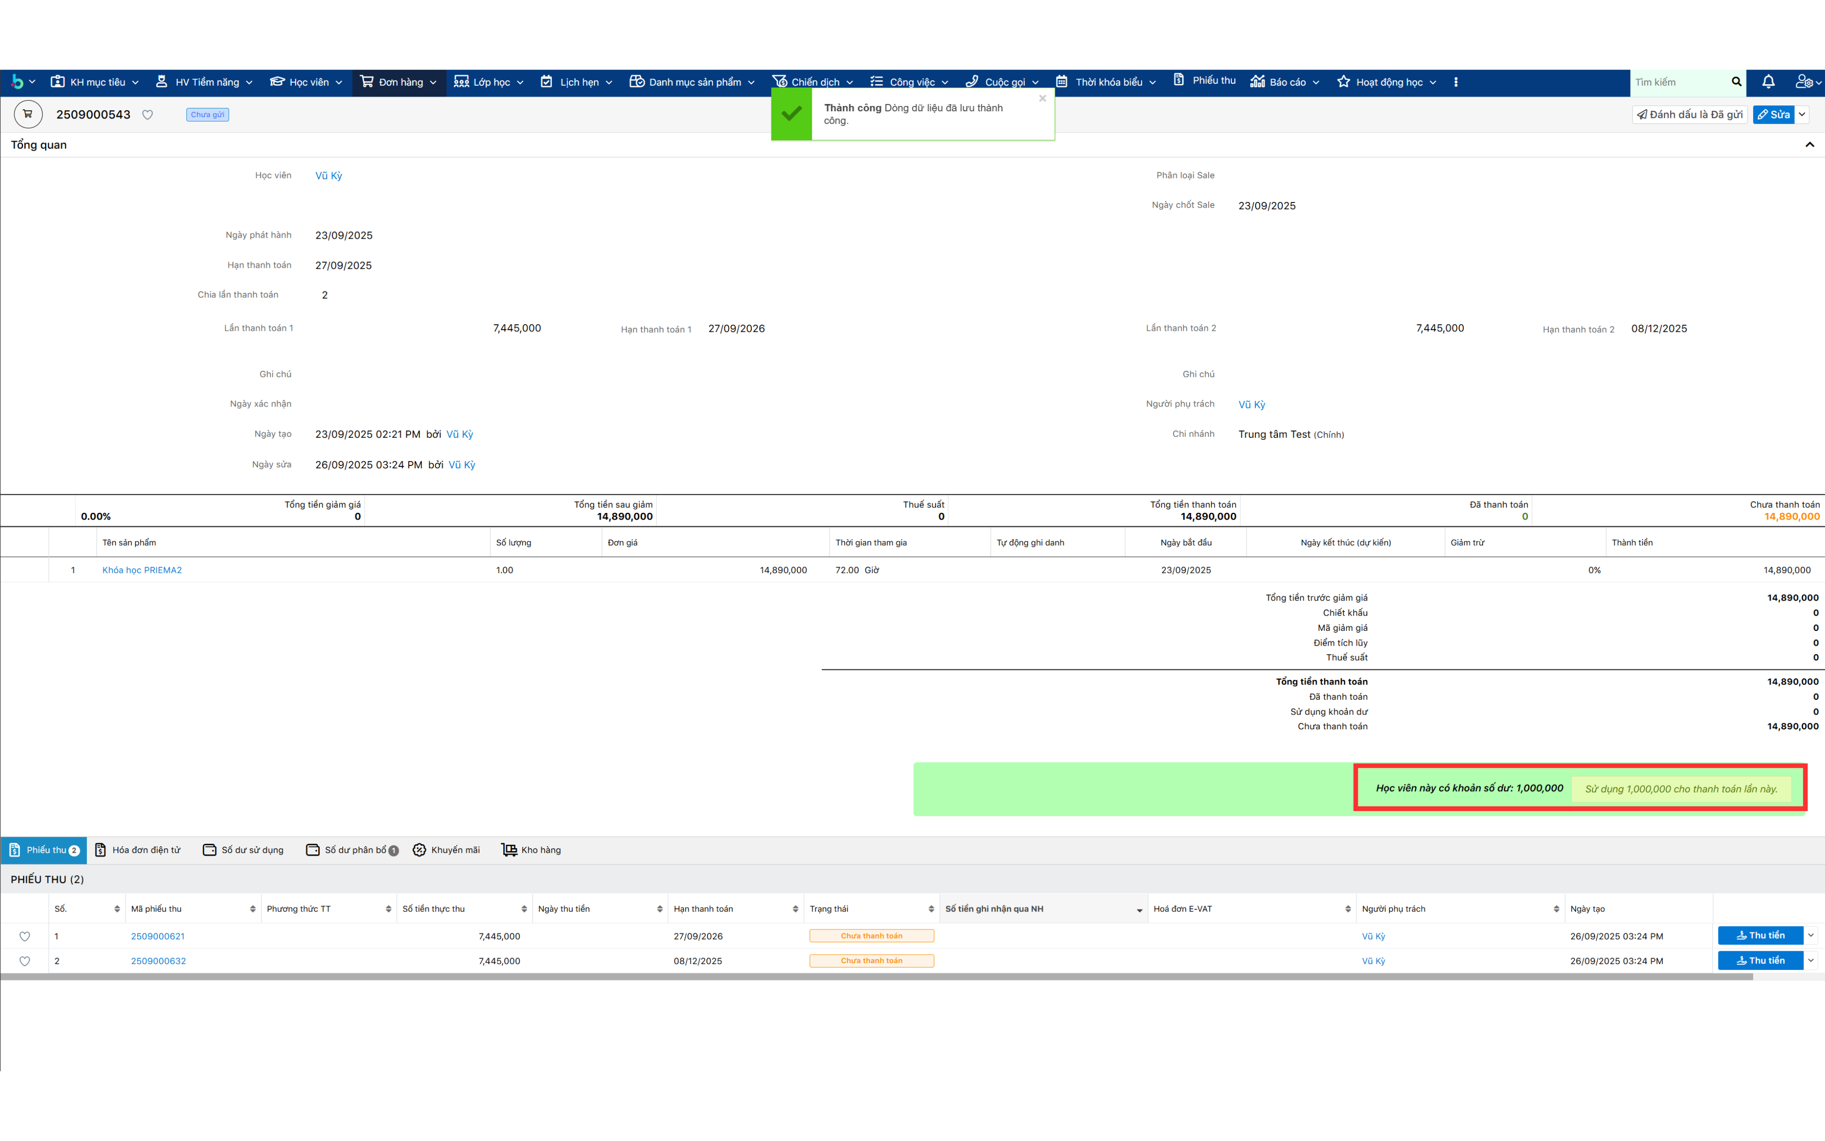Screen dimensions: 1825x1141
Task: Click the user settings account icon
Action: point(1804,81)
